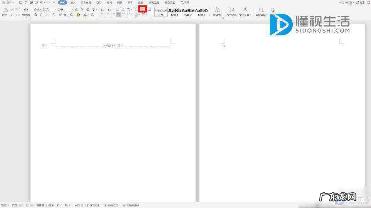Toggle 拼写检查 spell check in status bar
The height and width of the screenshot is (208, 371).
pos(93,205)
